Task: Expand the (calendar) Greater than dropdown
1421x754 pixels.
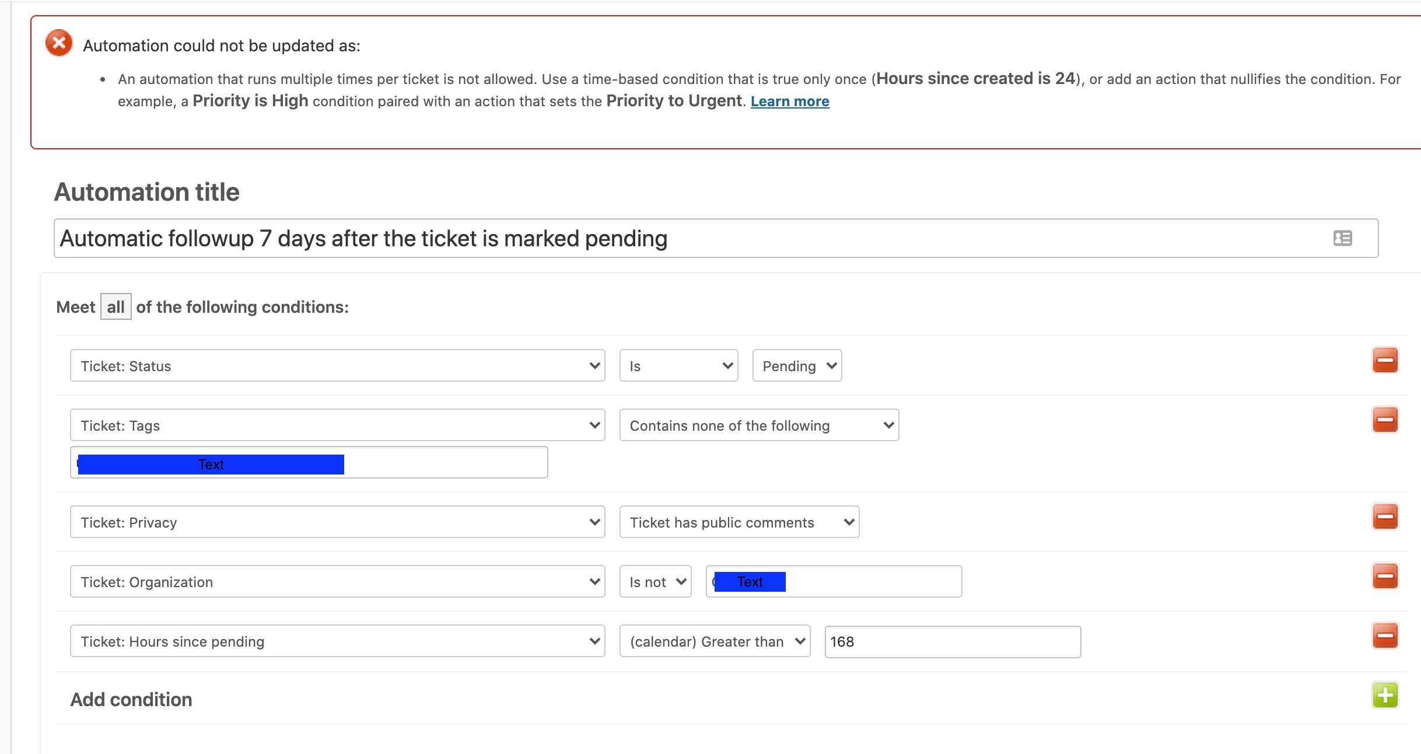Action: (x=715, y=641)
